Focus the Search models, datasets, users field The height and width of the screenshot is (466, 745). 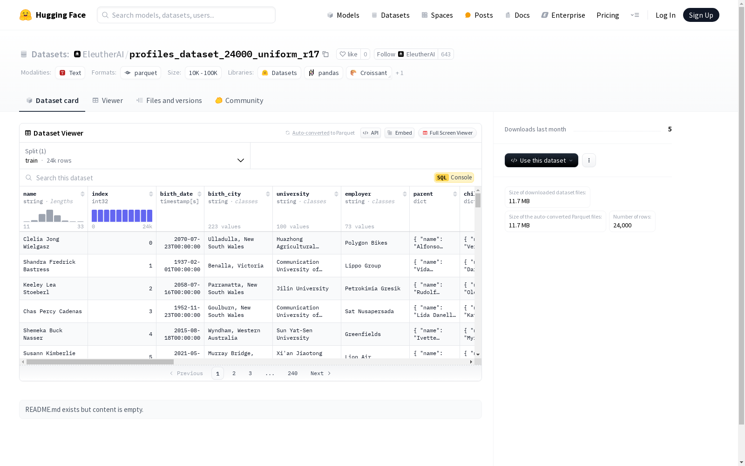tap(186, 15)
